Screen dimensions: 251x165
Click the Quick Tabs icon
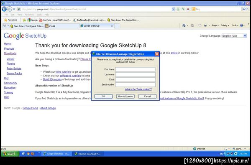pyautogui.click(x=4, y=26)
